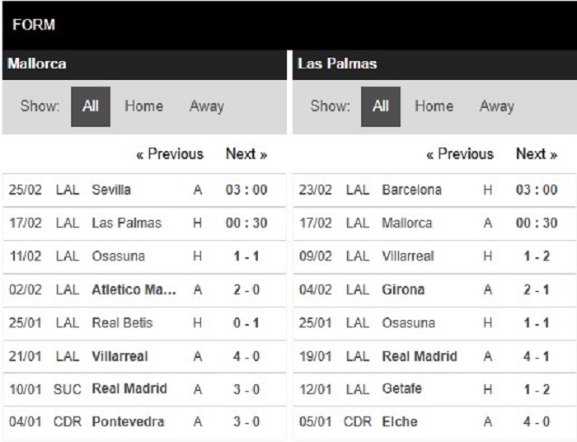Open Mallorca's Real Betis 0-1 match
Image resolution: width=577 pixels, height=442 pixels.
tap(144, 323)
